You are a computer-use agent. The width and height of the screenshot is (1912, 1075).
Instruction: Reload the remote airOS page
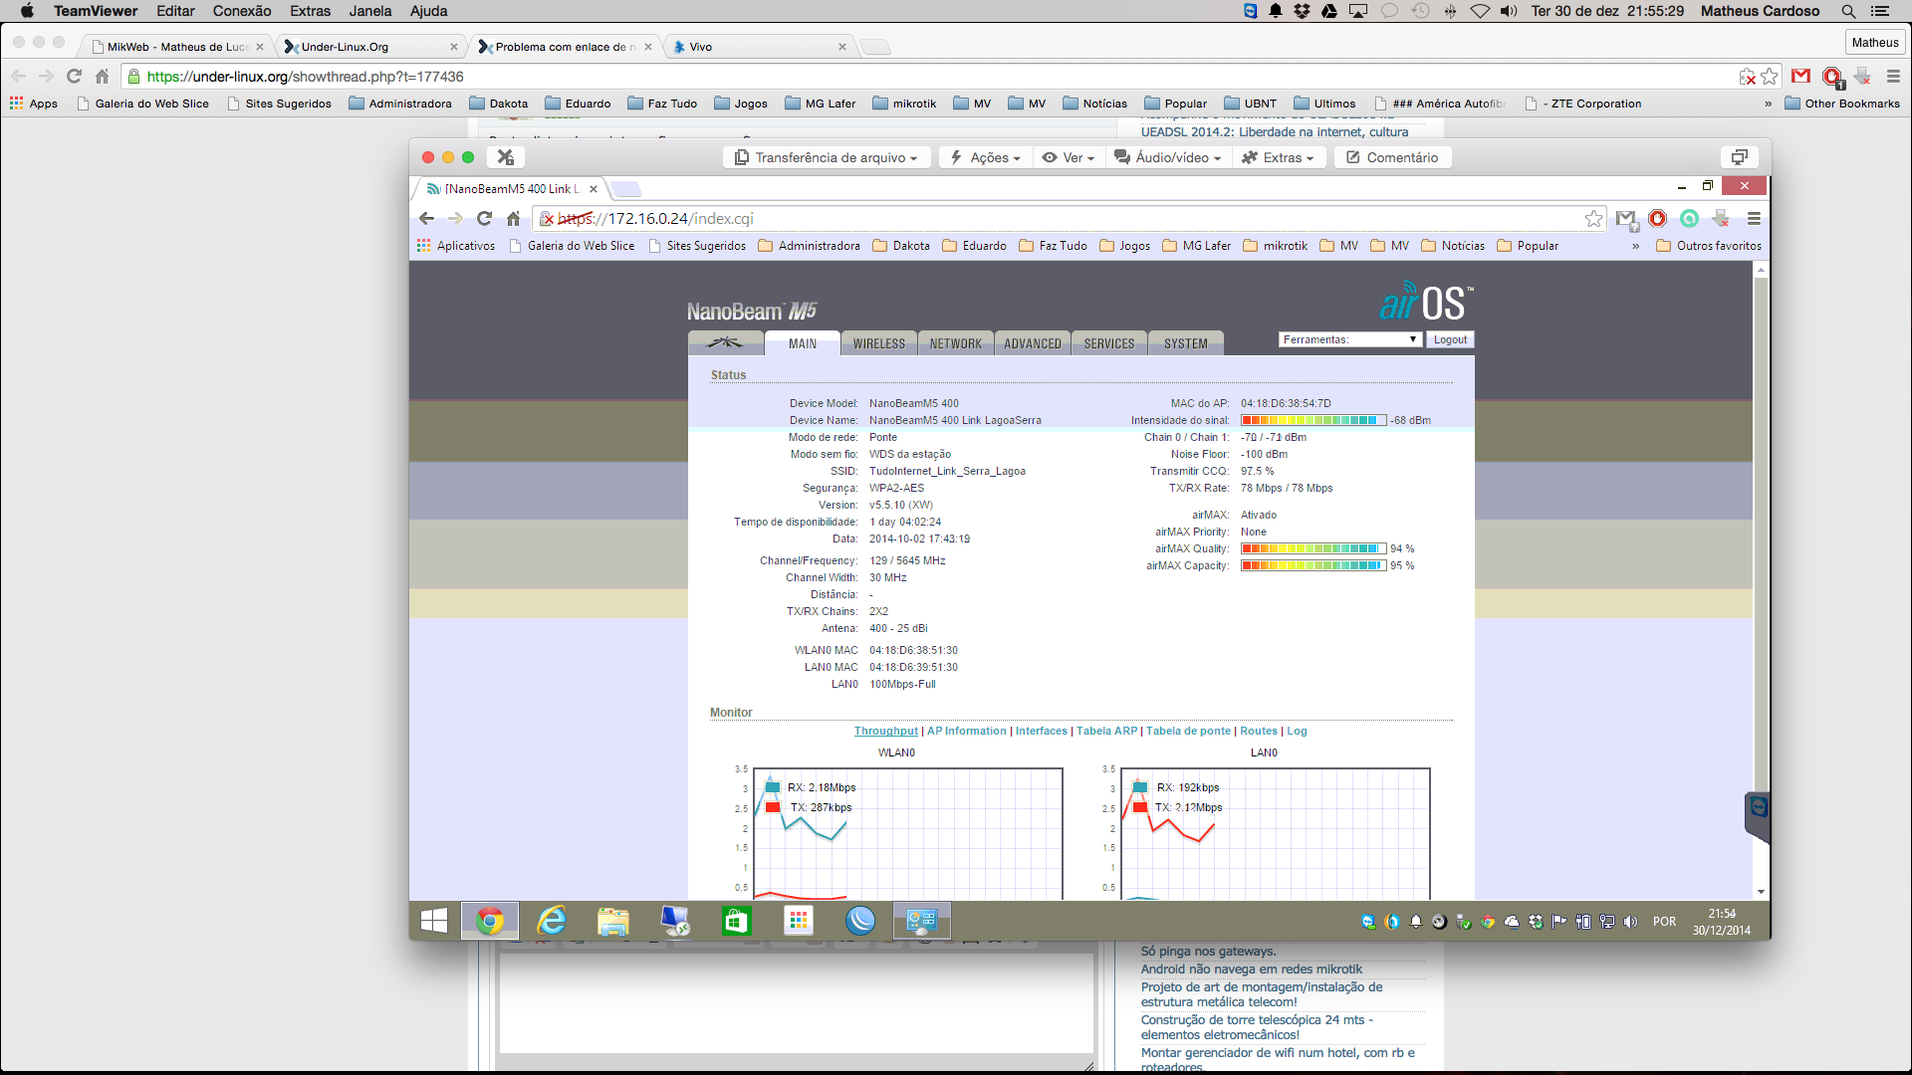pos(484,219)
